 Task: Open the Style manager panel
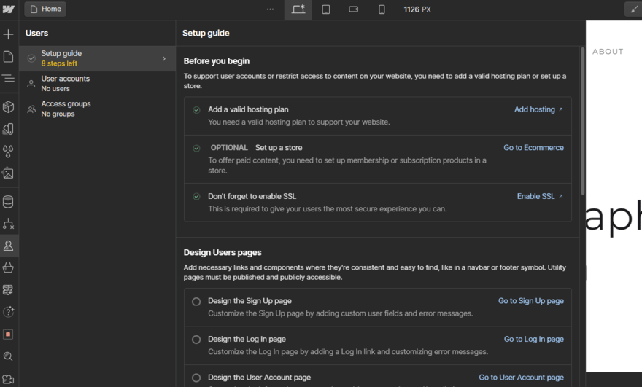tap(8, 129)
